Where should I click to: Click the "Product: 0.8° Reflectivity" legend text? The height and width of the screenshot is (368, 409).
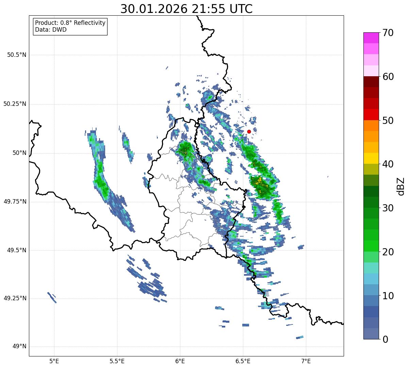[x=70, y=23]
